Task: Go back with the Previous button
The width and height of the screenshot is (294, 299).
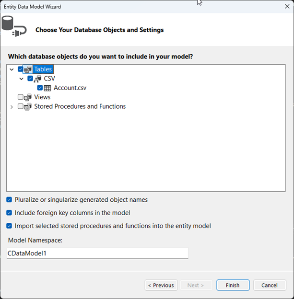Action: [x=161, y=285]
